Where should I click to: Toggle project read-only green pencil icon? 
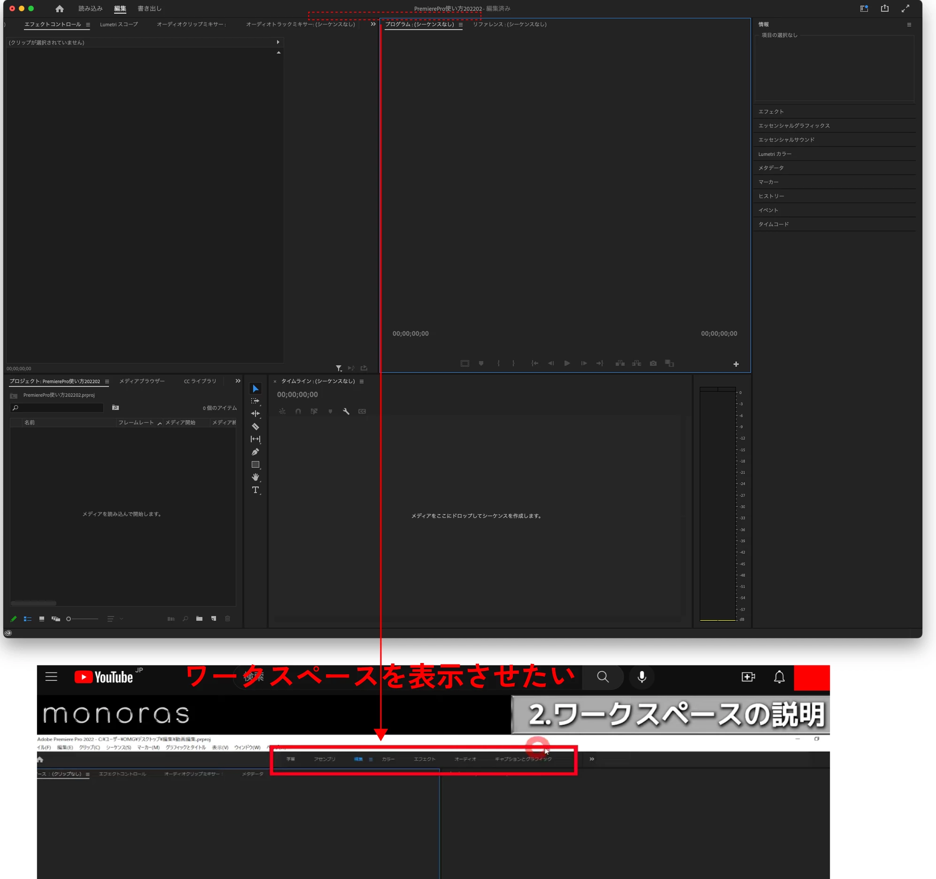tap(14, 619)
